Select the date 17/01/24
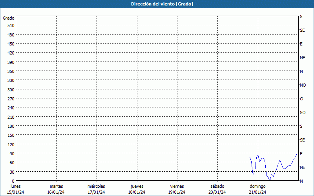 click(x=96, y=192)
